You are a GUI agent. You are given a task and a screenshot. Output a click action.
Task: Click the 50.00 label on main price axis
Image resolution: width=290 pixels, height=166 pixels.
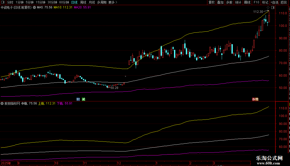pyautogui.click(x=283, y=88)
